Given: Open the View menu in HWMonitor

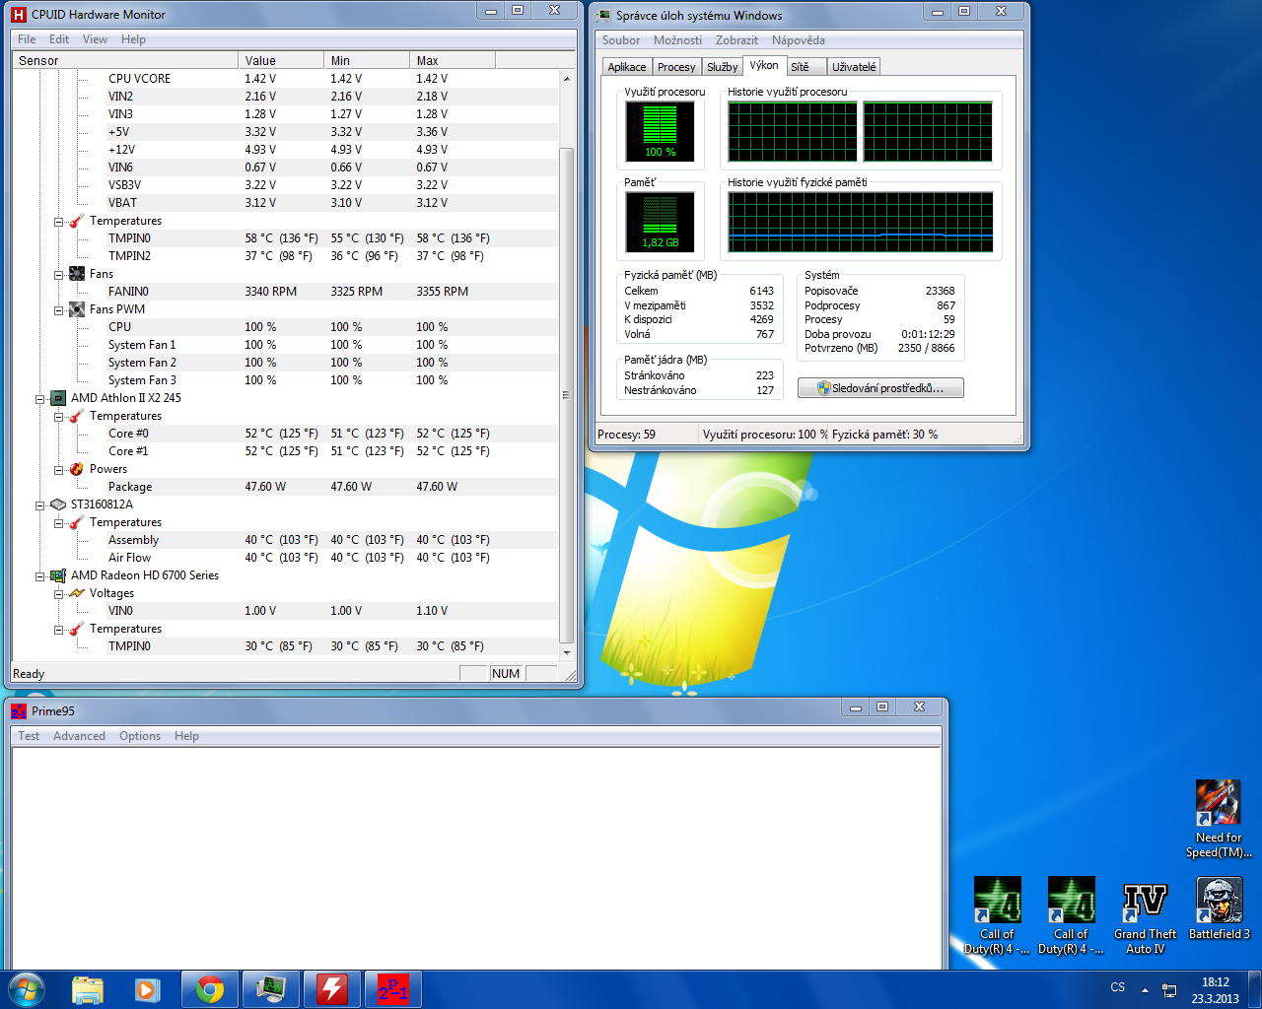Looking at the screenshot, I should 95,39.
